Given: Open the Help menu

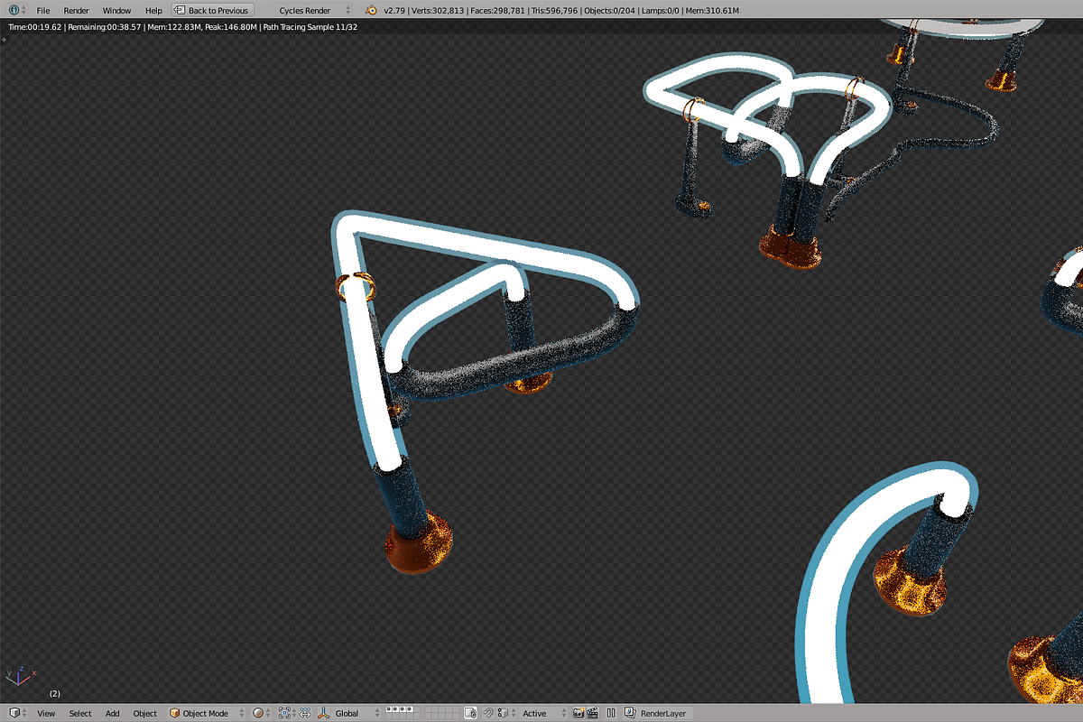Looking at the screenshot, I should pyautogui.click(x=154, y=10).
